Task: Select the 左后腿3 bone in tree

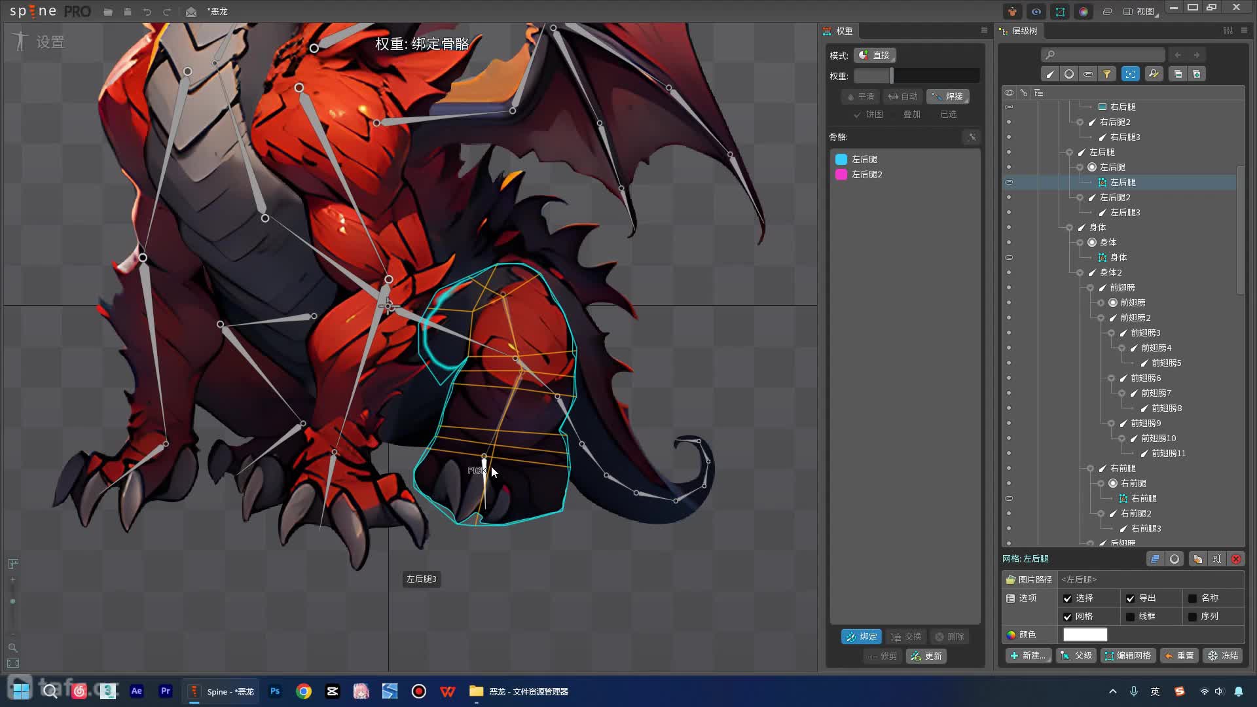Action: [x=1125, y=212]
